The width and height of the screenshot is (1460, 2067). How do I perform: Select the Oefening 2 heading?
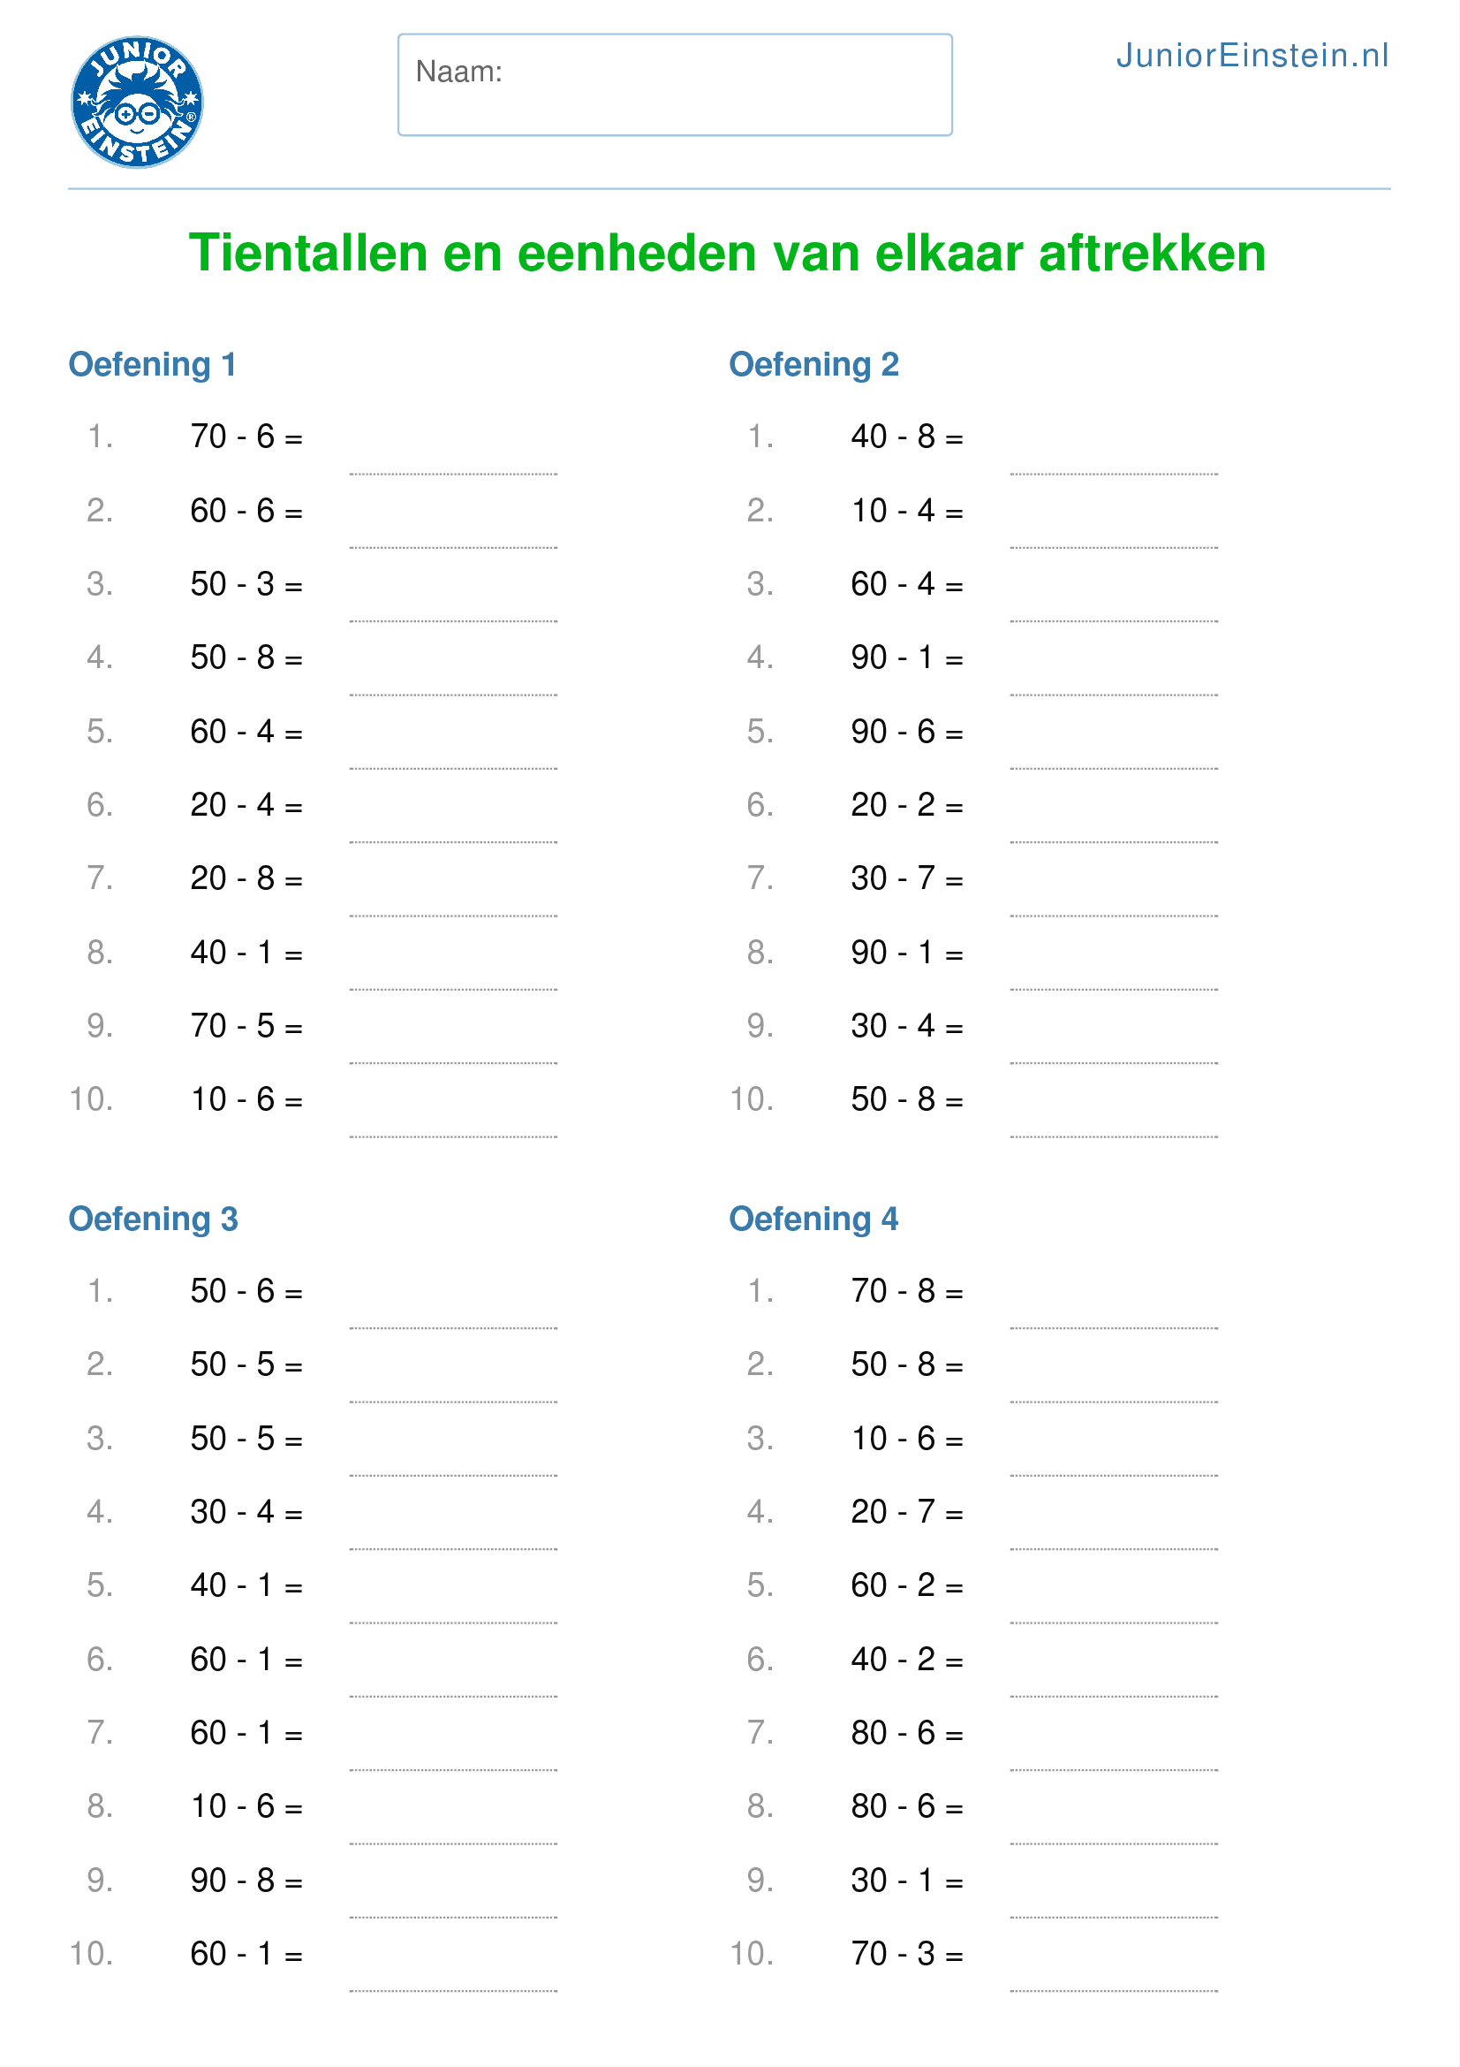pyautogui.click(x=813, y=365)
